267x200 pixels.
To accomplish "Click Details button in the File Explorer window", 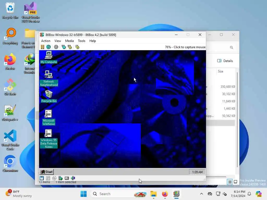I will 225,61.
